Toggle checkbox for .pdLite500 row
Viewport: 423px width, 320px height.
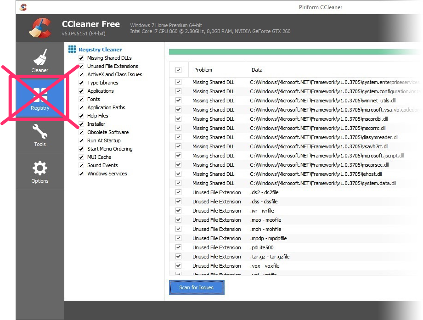click(178, 247)
